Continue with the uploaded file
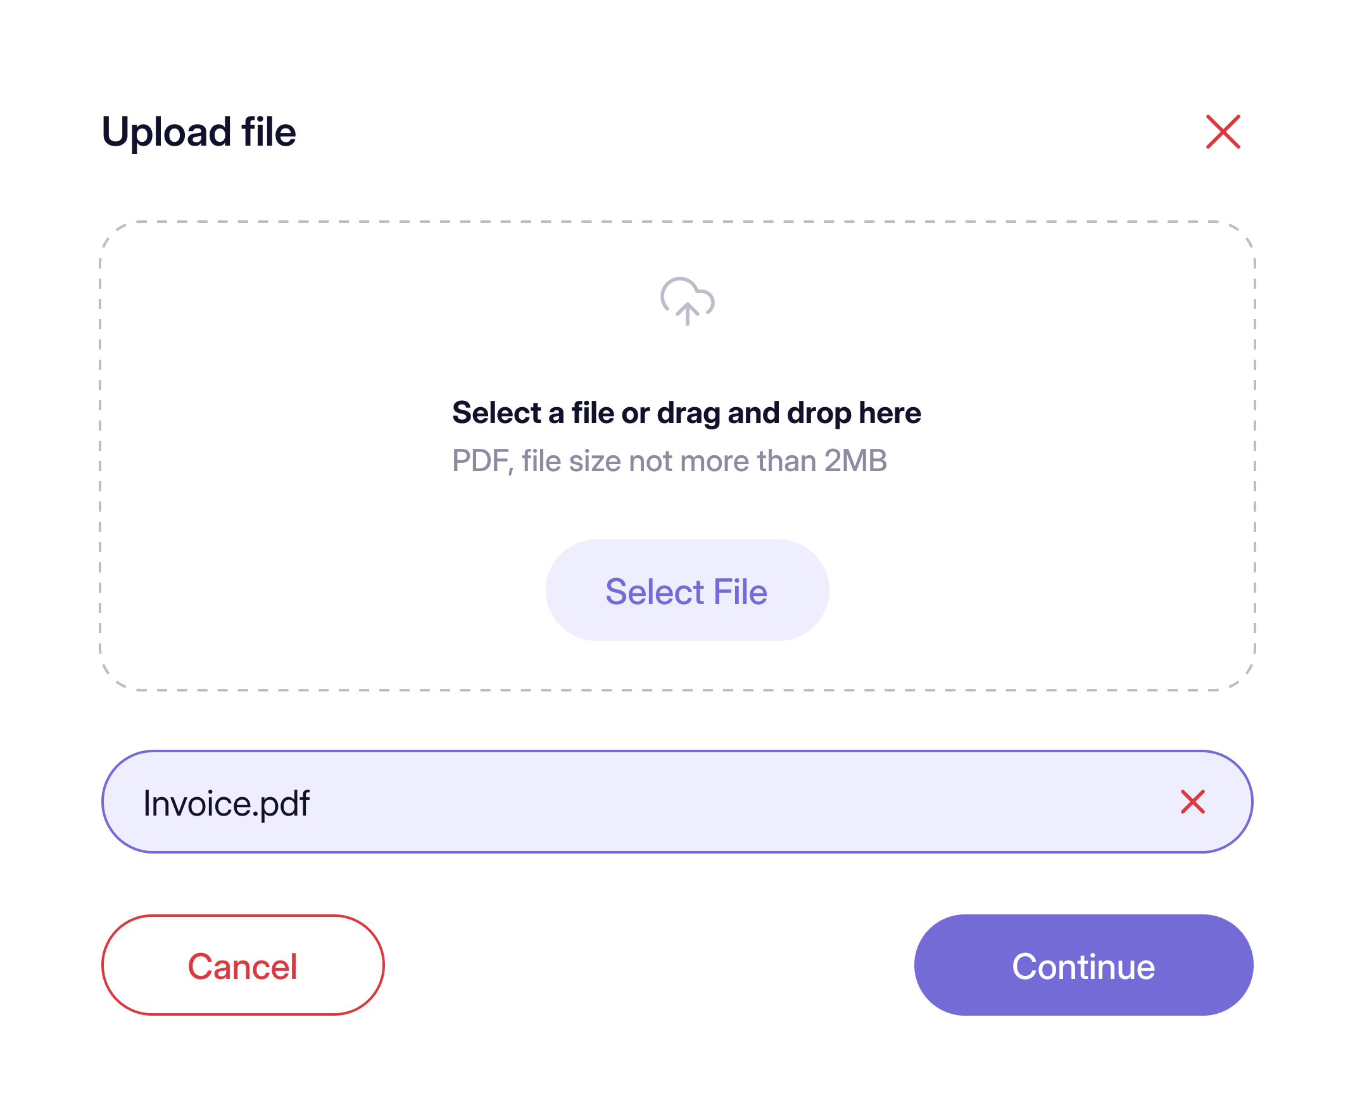This screenshot has width=1355, height=1117. (1083, 965)
